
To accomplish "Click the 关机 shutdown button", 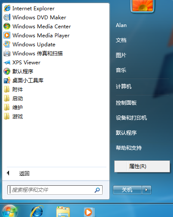I will click(127, 190).
